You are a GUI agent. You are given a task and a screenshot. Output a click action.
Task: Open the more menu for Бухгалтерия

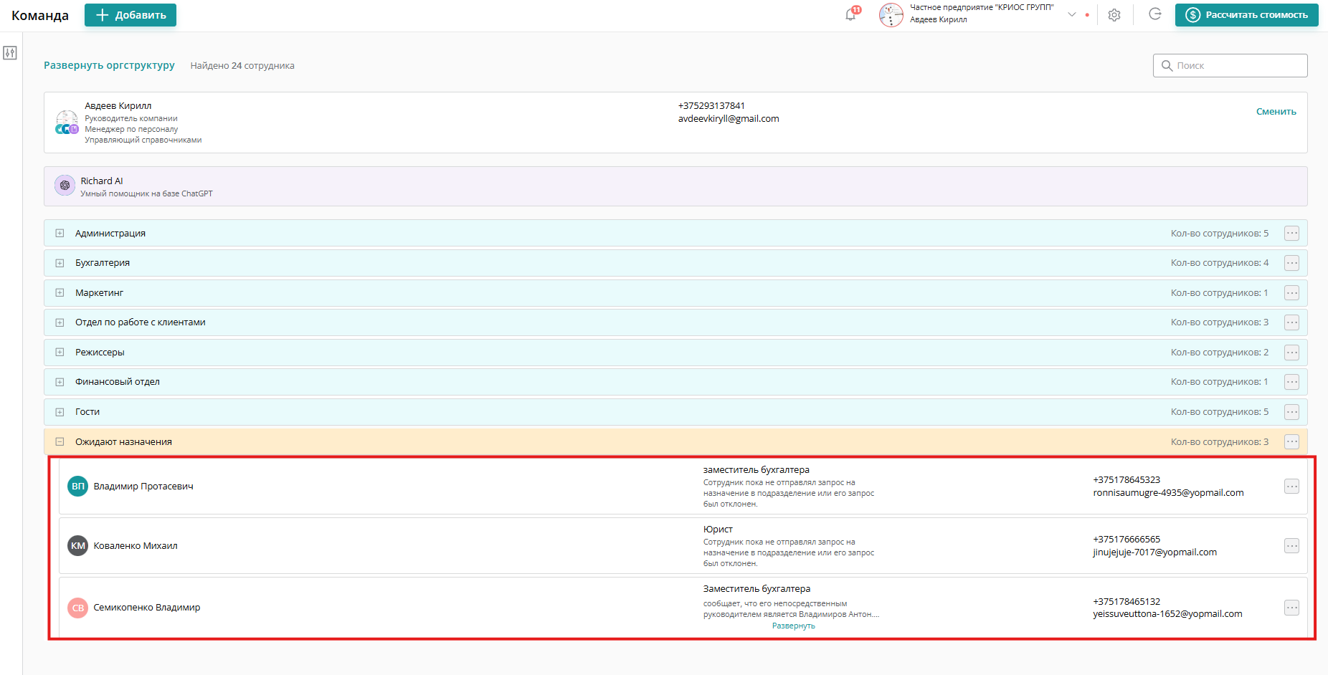[1291, 263]
